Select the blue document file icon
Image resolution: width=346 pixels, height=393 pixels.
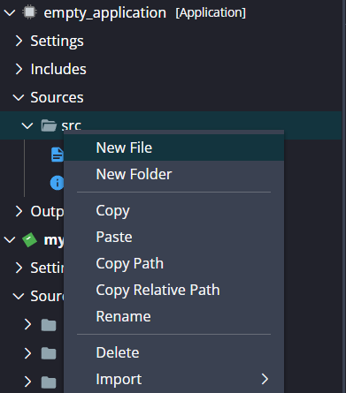(58, 155)
